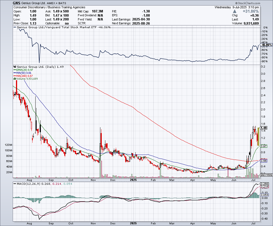Click the Wednesday 9-Jul-2025 3:10 pm timestamp

[237, 7]
